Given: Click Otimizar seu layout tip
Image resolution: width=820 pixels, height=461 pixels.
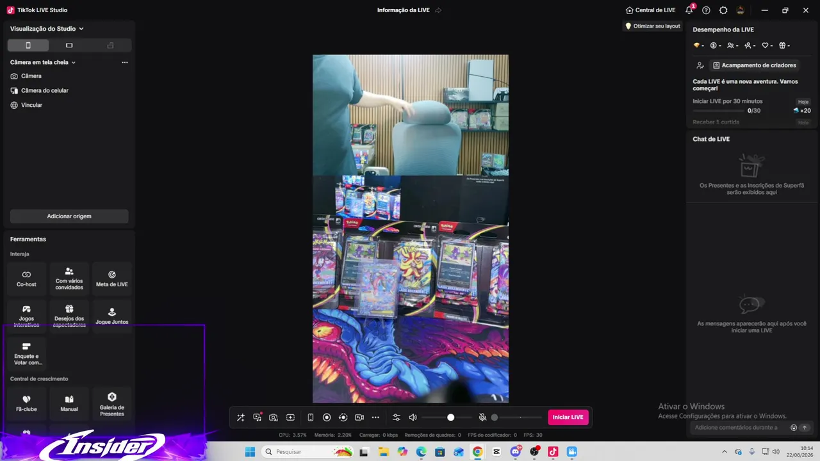Looking at the screenshot, I should click(x=653, y=26).
